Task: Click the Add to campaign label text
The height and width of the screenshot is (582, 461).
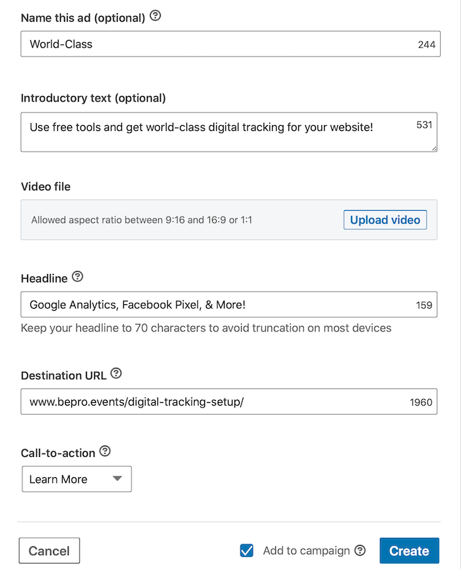Action: [x=306, y=550]
